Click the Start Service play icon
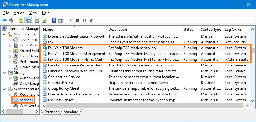Screen dimensions: 256x122 (71, 20)
